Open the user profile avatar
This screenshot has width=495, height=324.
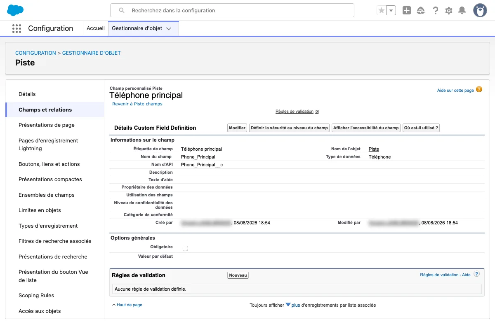click(x=480, y=10)
